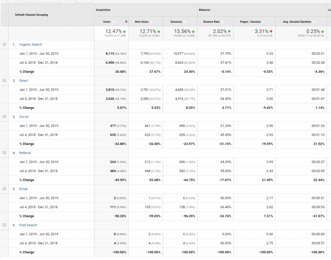Select the Social row checkbox

[5, 117]
